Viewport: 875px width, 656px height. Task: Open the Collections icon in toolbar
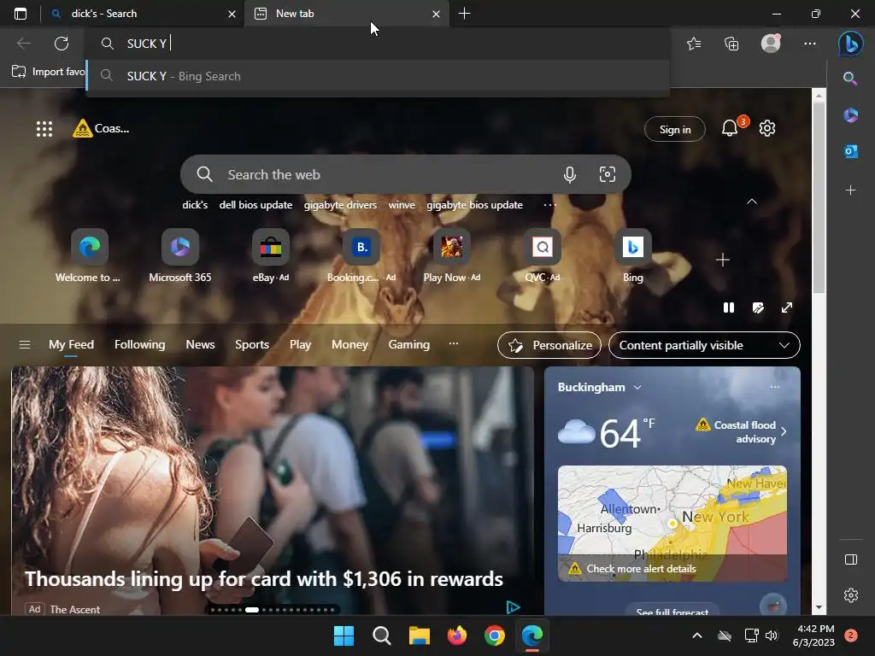click(x=731, y=44)
